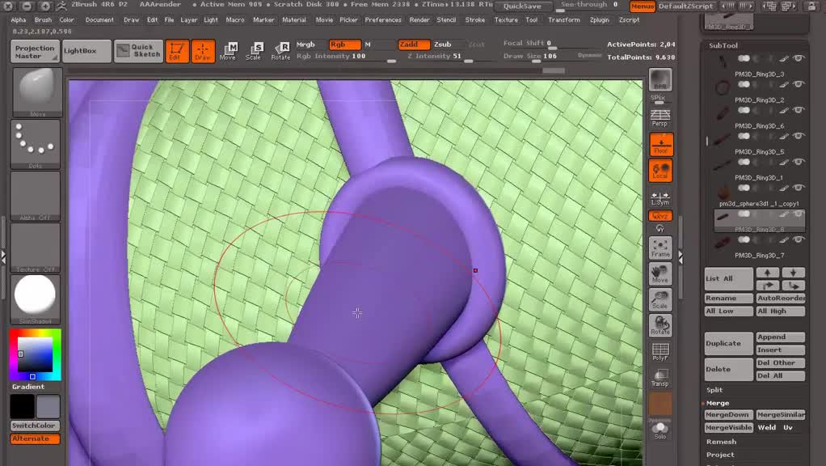Image resolution: width=826 pixels, height=466 pixels.
Task: Collapse the SubTool panel header
Action: coord(723,45)
